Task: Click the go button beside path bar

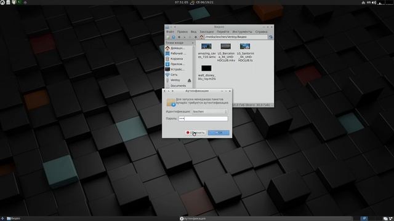Action: coord(271,37)
